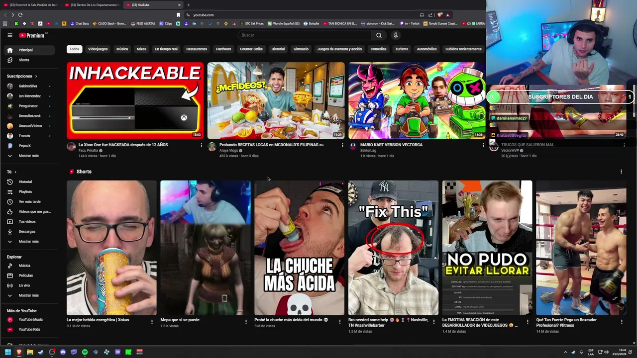The width and height of the screenshot is (637, 358).
Task: Open YouTube Music link
Action: coord(28,319)
